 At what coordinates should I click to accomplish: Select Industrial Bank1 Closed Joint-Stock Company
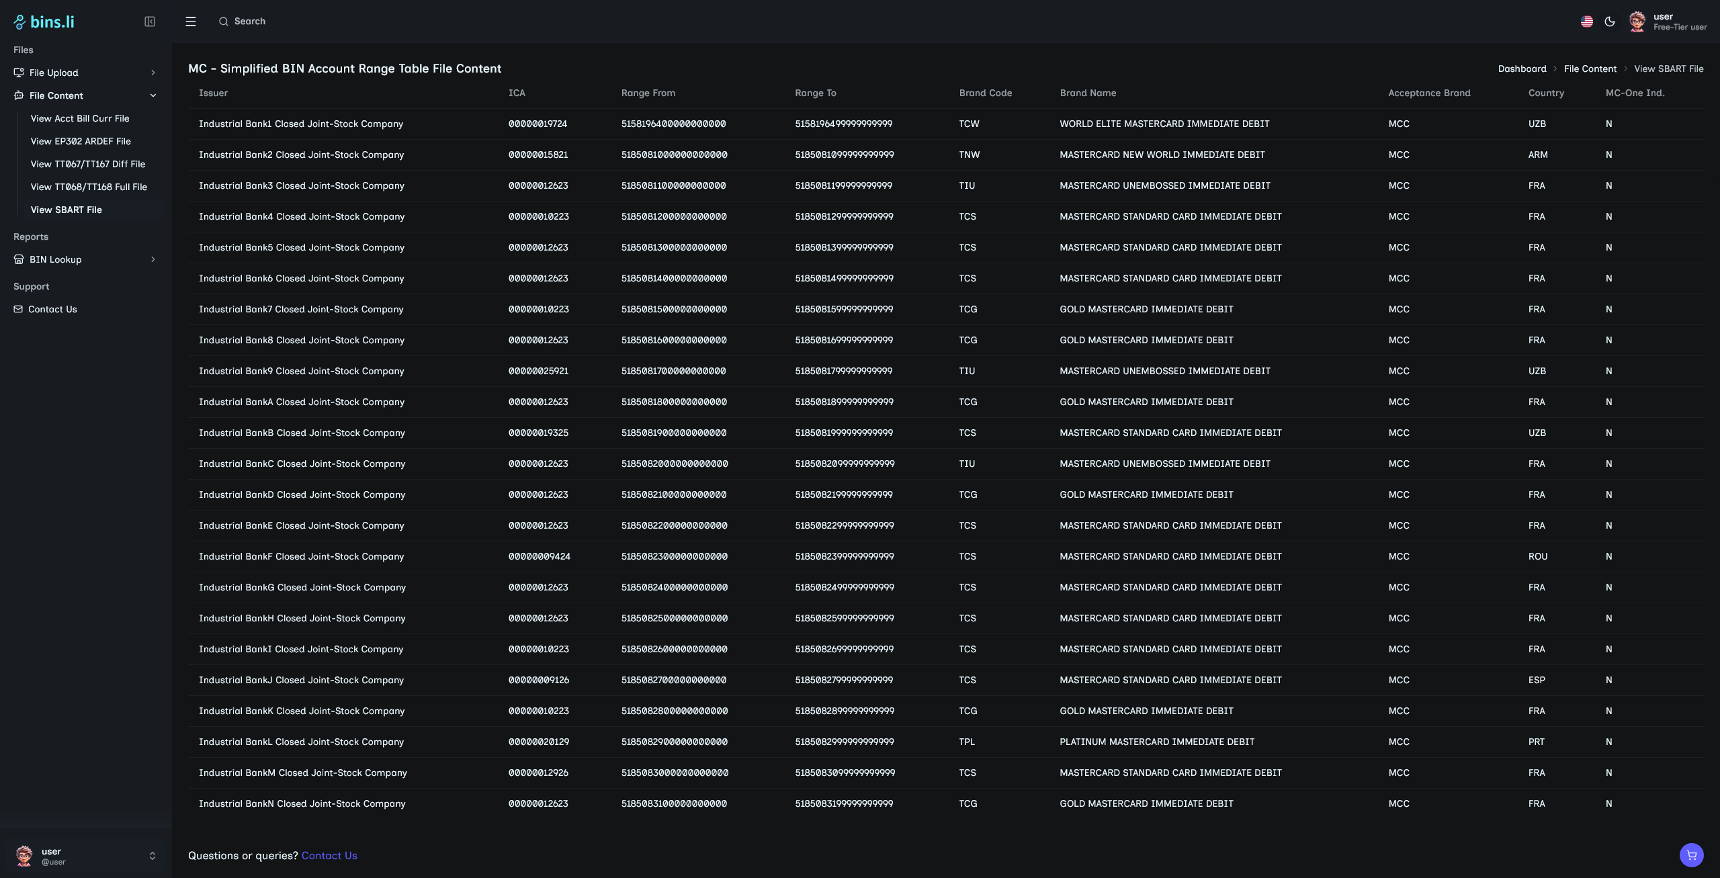coord(301,124)
